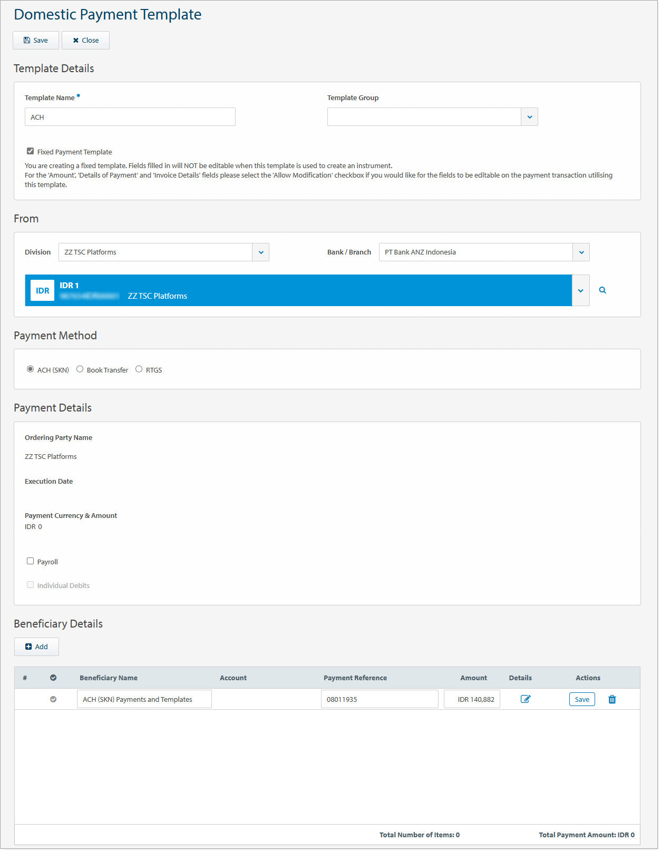Open beneficiary details edit icon
The image size is (661, 852).
coord(526,699)
